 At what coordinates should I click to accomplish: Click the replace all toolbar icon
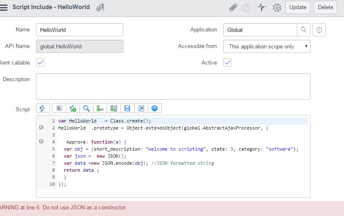coord(114,108)
